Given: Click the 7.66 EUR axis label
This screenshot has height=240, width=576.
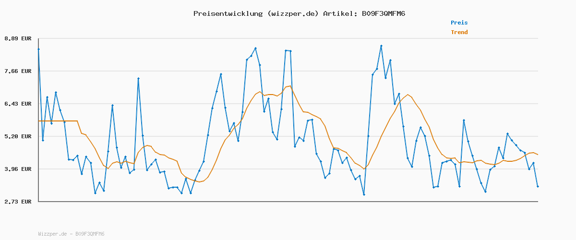Looking at the screenshot, I should pyautogui.click(x=18, y=71).
